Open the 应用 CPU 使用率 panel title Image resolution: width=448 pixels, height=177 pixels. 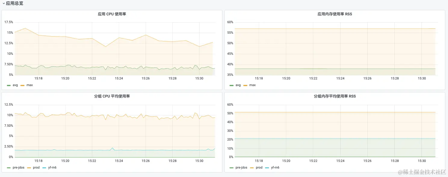pyautogui.click(x=112, y=14)
